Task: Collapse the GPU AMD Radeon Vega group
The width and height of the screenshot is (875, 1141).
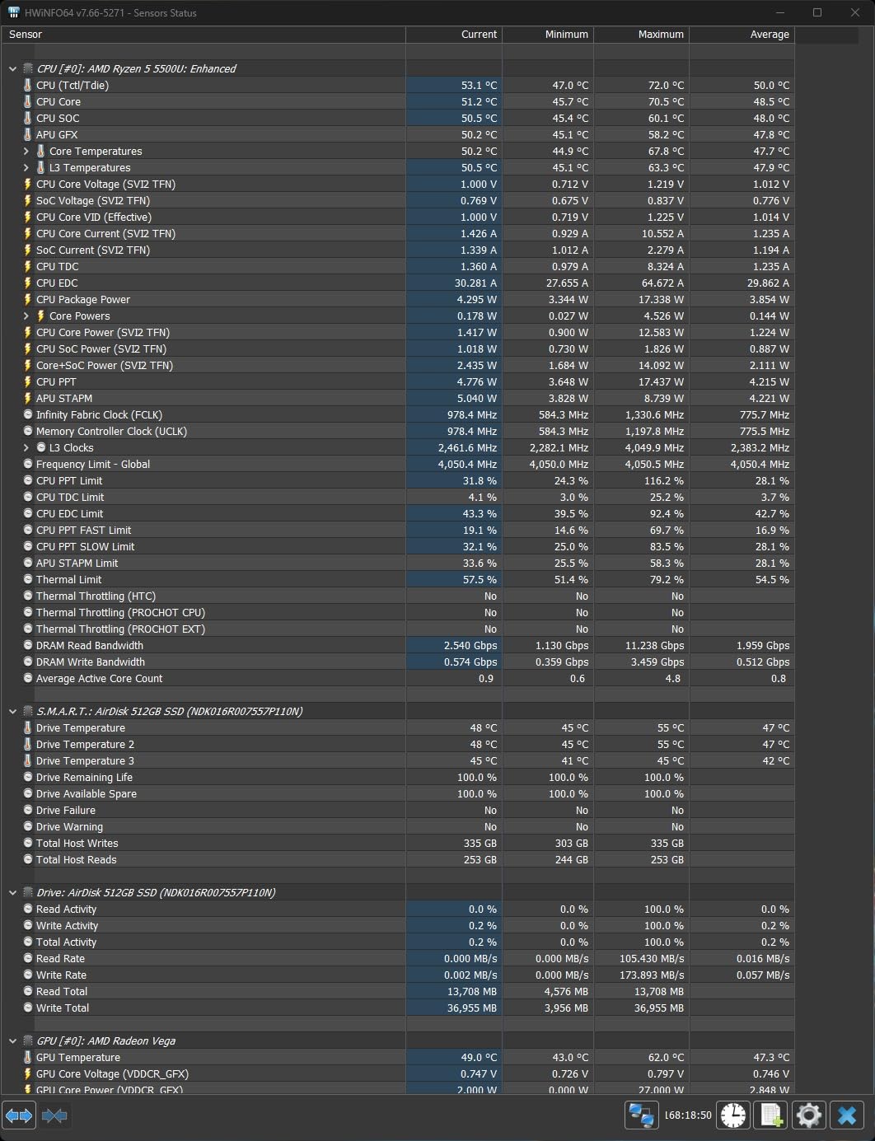Action: click(x=12, y=1041)
